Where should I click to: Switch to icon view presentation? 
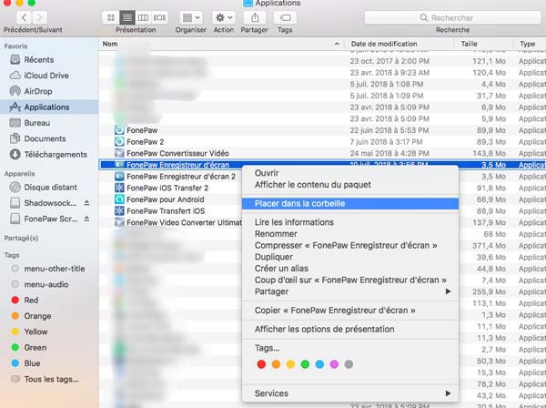pos(111,17)
